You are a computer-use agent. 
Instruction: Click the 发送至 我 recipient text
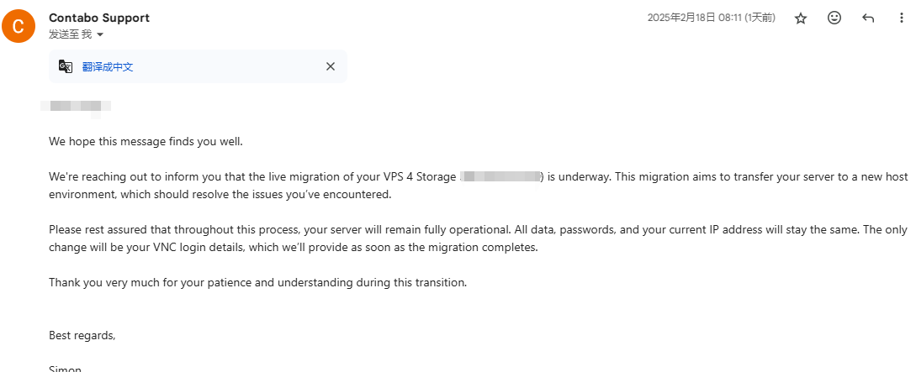70,34
